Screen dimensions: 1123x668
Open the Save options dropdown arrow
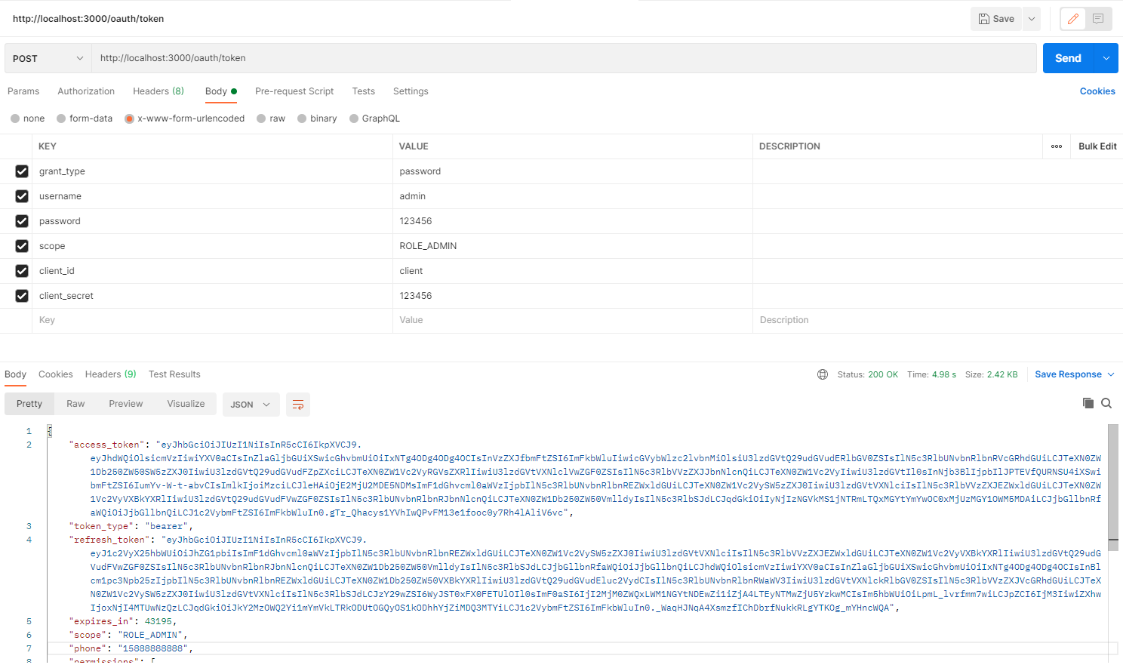click(1032, 19)
